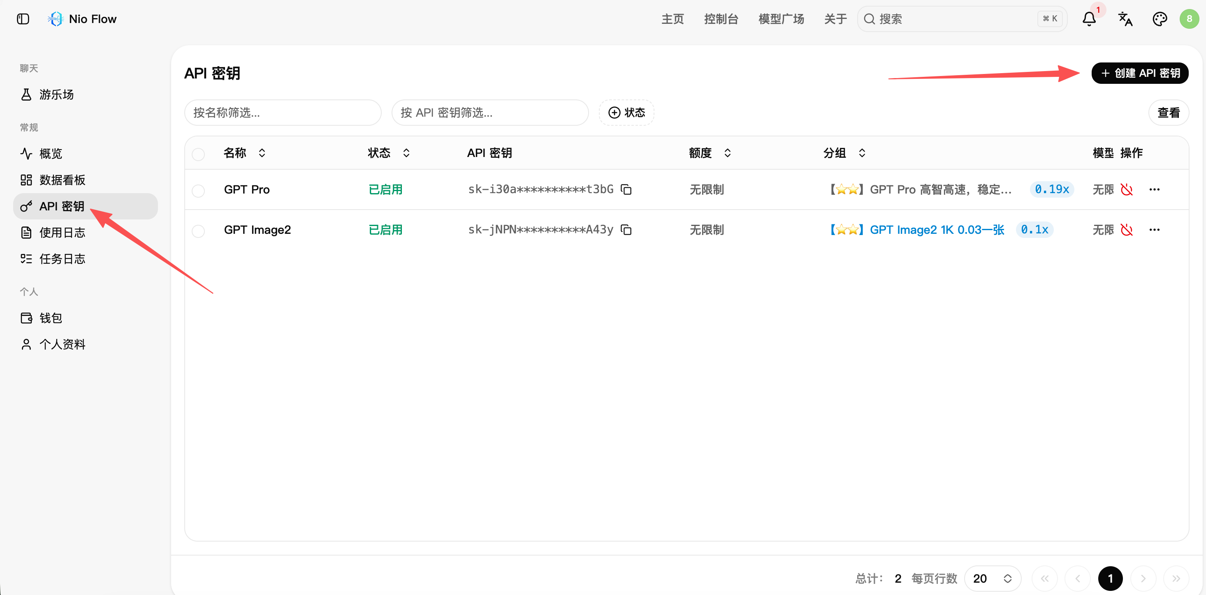Open the notifications bell
This screenshot has width=1206, height=595.
coord(1089,19)
